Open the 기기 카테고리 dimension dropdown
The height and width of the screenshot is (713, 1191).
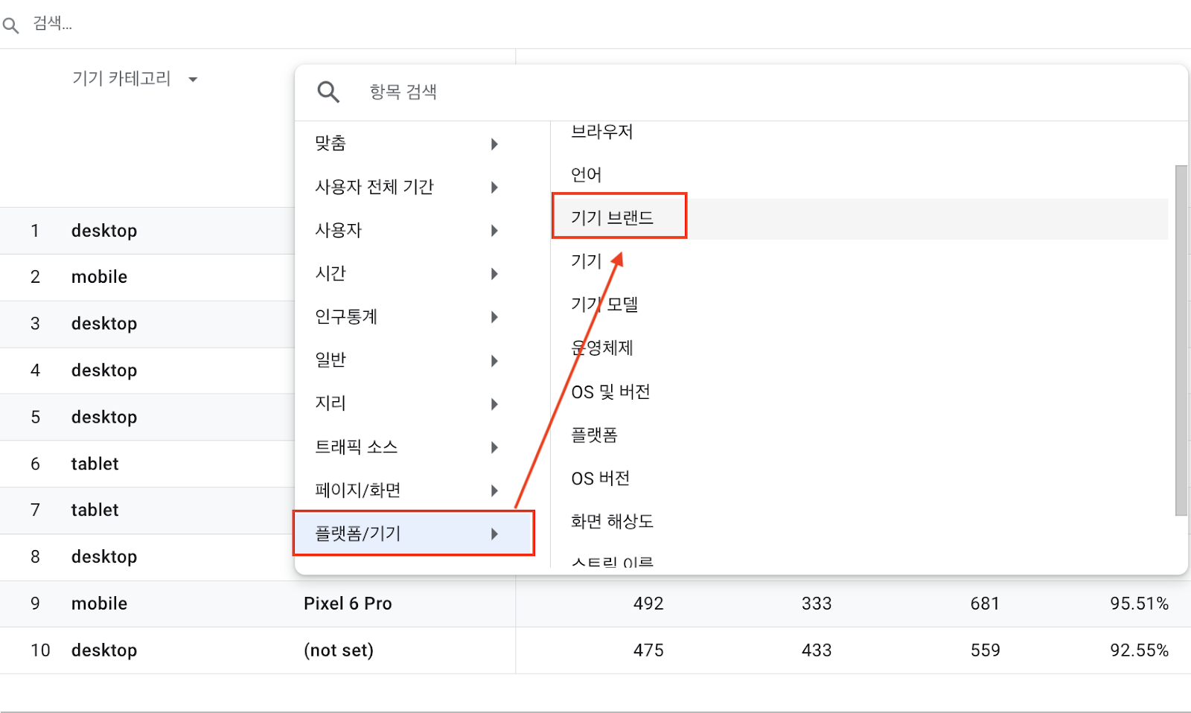[x=135, y=79]
